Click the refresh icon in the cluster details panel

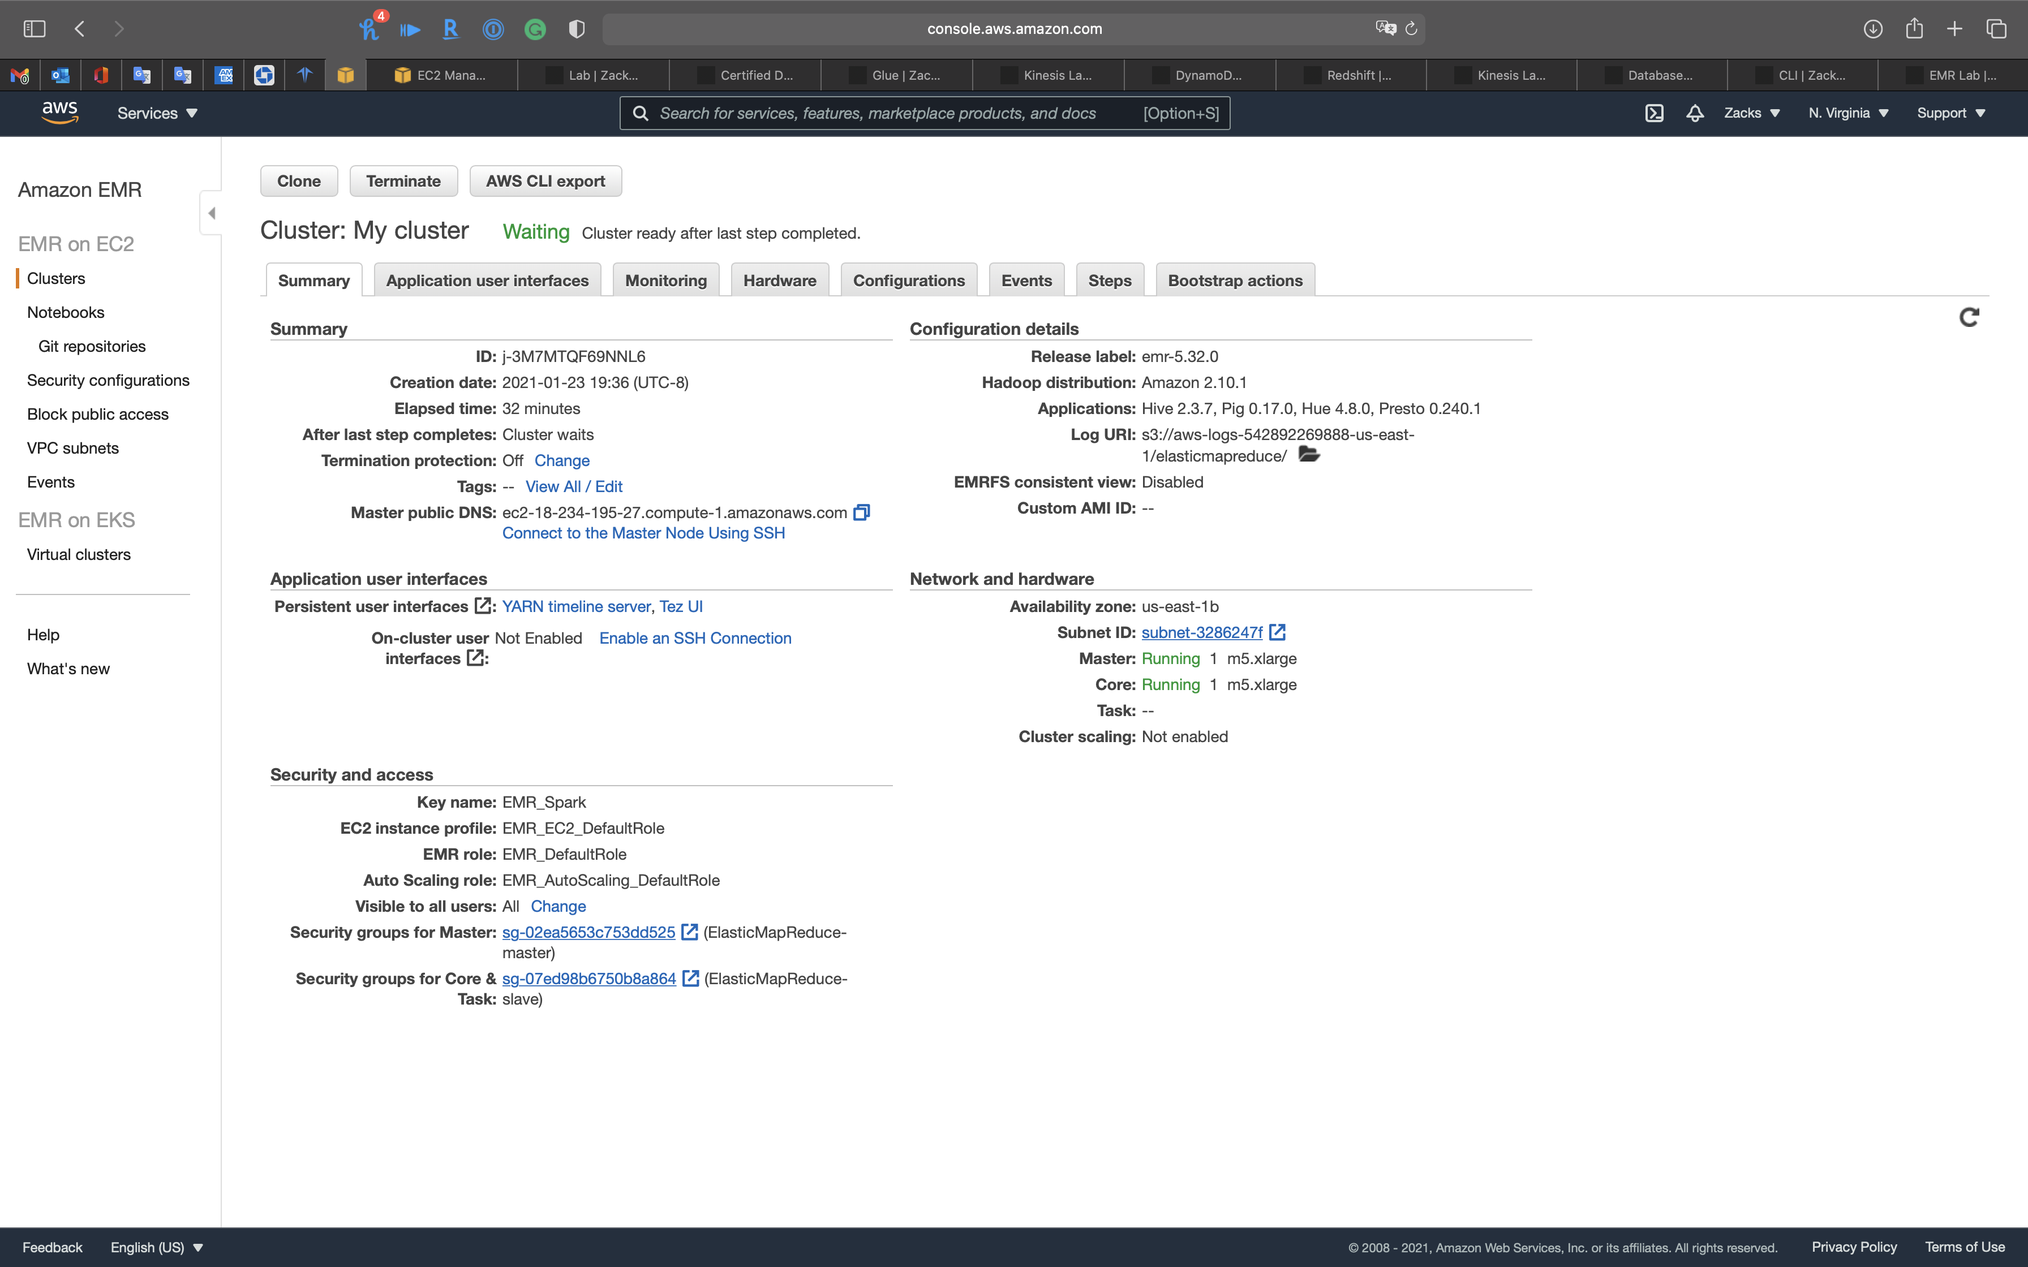tap(1969, 317)
